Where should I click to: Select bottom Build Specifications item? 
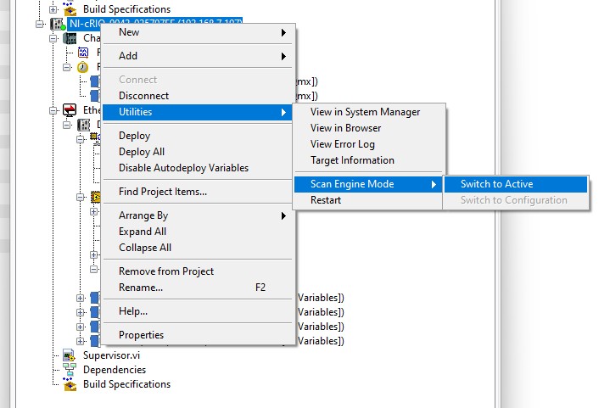pos(126,384)
